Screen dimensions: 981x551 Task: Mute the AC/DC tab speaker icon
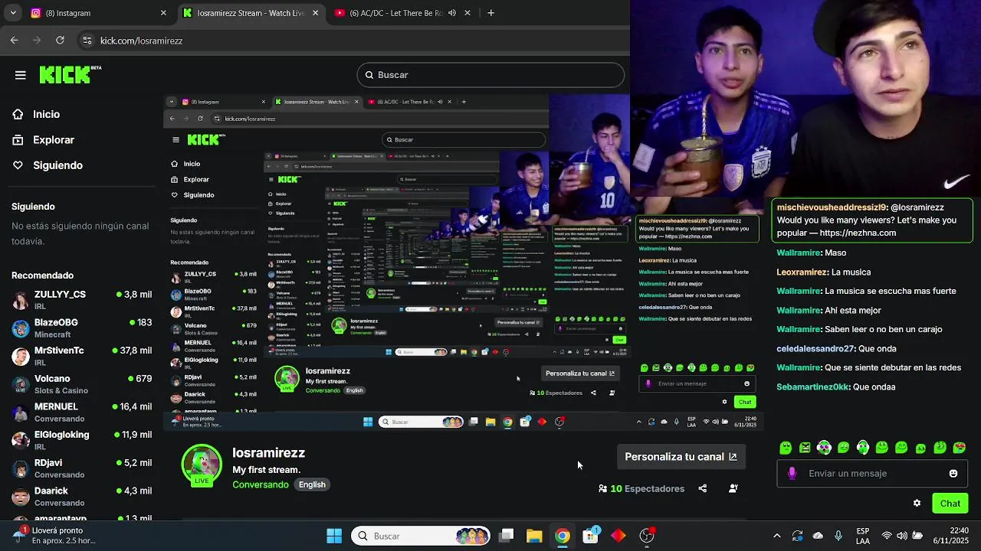coord(451,13)
